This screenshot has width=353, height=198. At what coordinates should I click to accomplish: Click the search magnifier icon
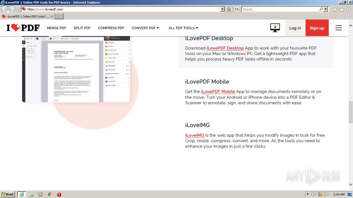(321, 9)
